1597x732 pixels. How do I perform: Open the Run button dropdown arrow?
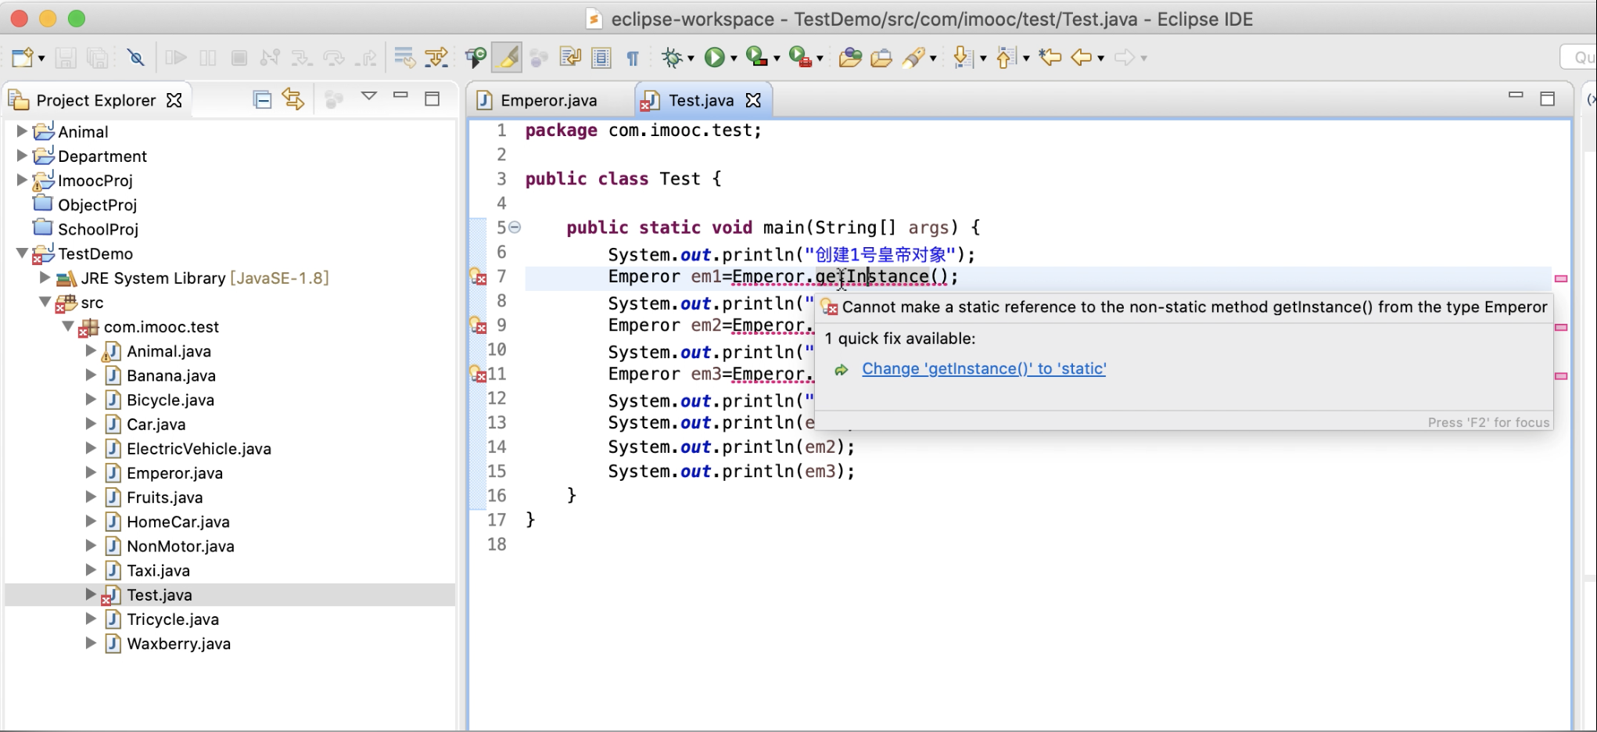pyautogui.click(x=734, y=58)
